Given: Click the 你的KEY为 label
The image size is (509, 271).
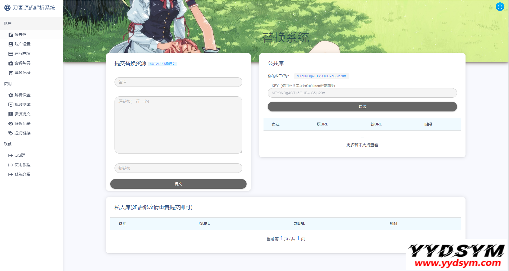Looking at the screenshot, I should click(278, 76).
